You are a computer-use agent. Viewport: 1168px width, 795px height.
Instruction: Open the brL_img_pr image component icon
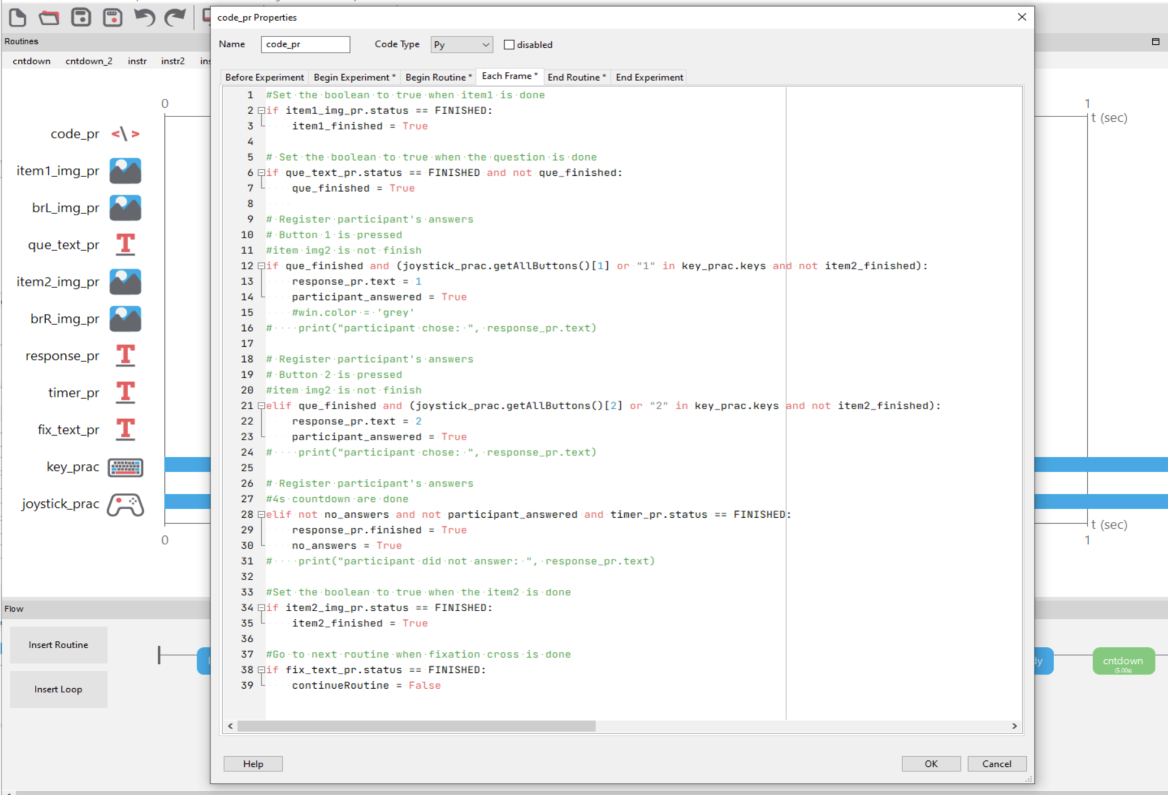pyautogui.click(x=125, y=208)
